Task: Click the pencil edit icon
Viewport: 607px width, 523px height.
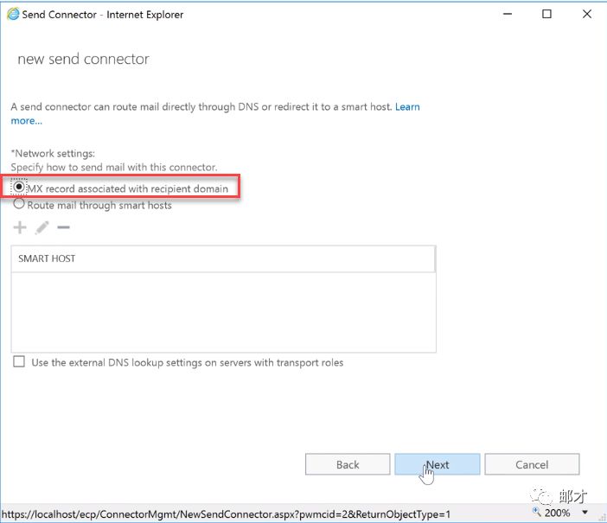Action: coord(42,228)
